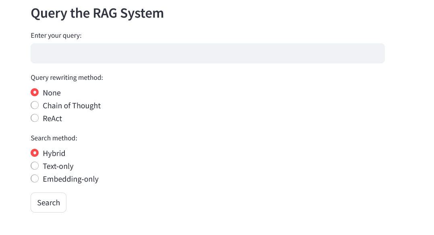Image resolution: width=434 pixels, height=235 pixels.
Task: Choose the Chain of Thought radio circle
Action: coord(35,105)
